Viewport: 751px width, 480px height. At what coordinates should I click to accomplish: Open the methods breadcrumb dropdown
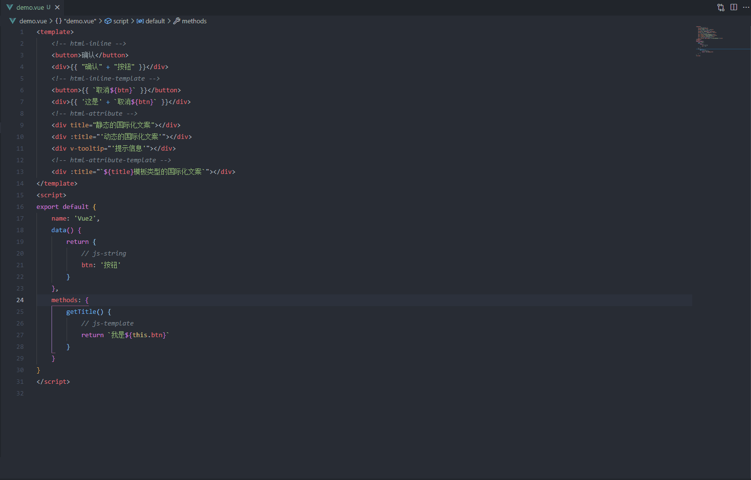click(x=194, y=21)
